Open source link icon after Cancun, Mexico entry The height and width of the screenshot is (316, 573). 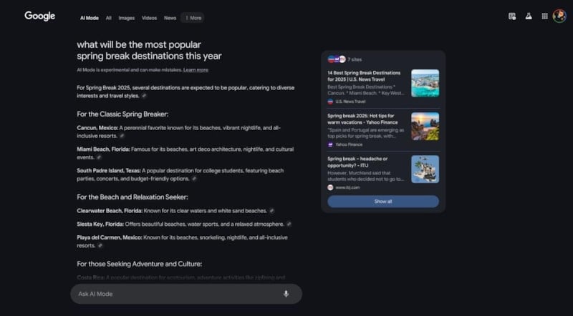122,135
